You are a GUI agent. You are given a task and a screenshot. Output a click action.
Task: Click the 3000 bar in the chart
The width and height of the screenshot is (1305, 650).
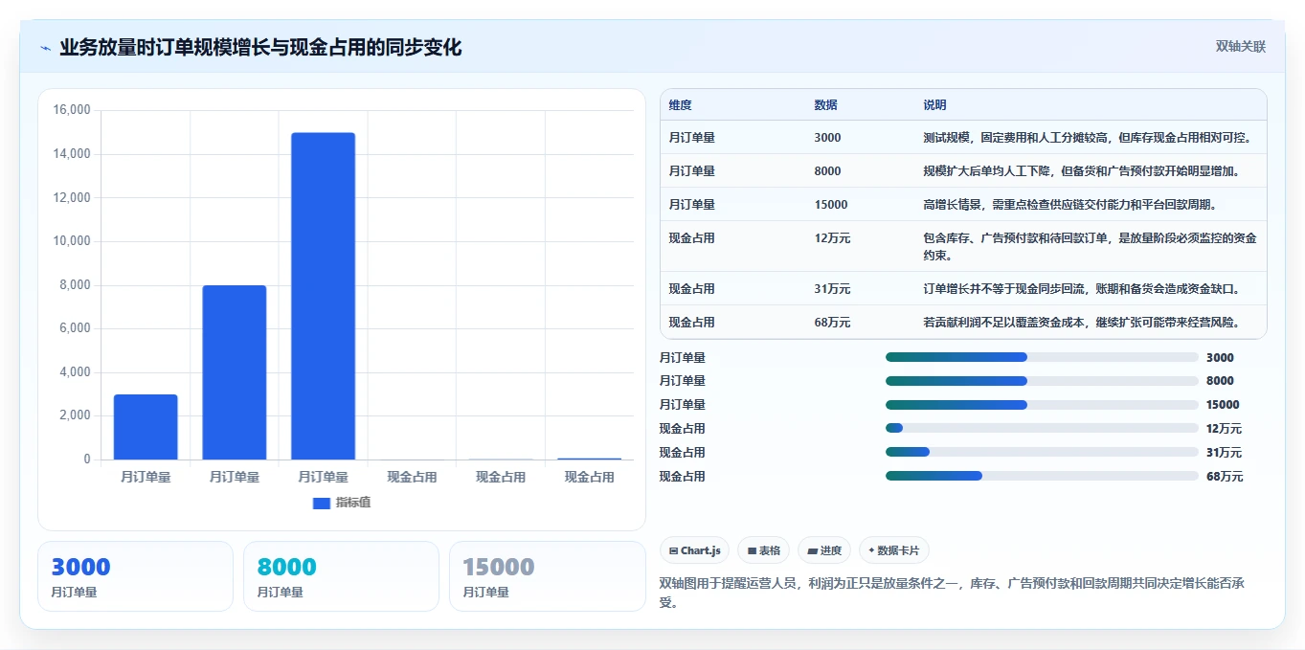click(146, 427)
